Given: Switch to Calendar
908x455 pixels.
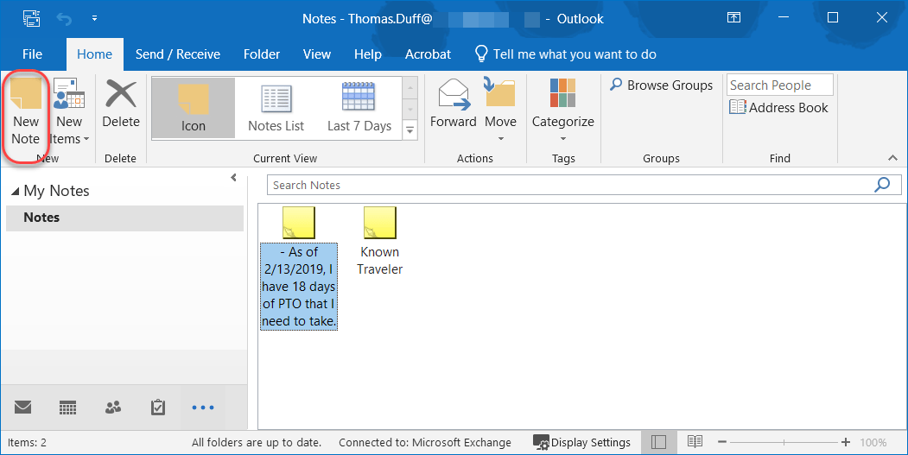Looking at the screenshot, I should click(x=67, y=408).
